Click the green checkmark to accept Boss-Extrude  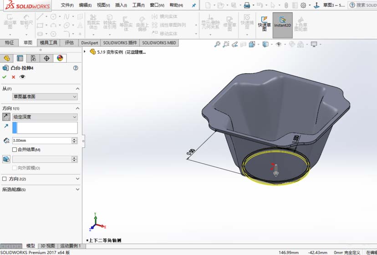tap(5, 77)
